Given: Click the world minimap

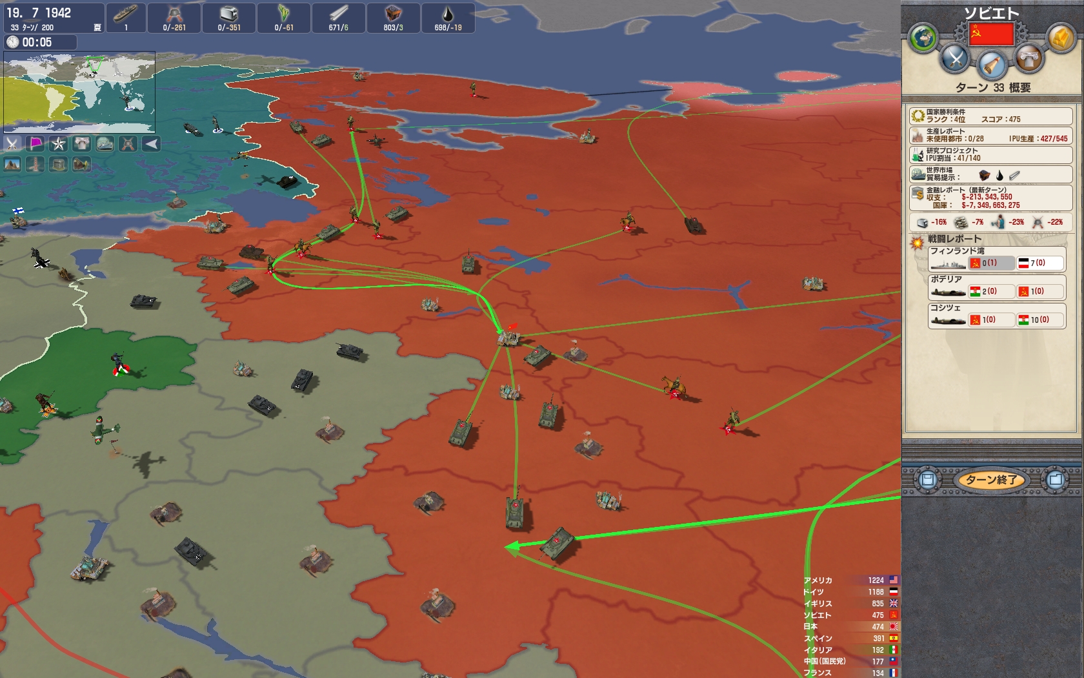Looking at the screenshot, I should 79,92.
